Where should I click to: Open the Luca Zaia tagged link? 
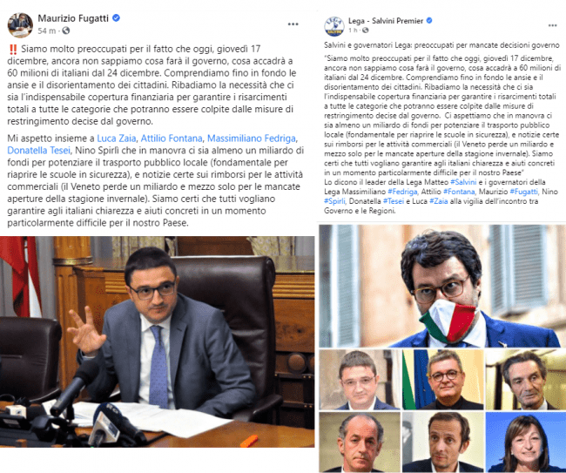[117, 139]
